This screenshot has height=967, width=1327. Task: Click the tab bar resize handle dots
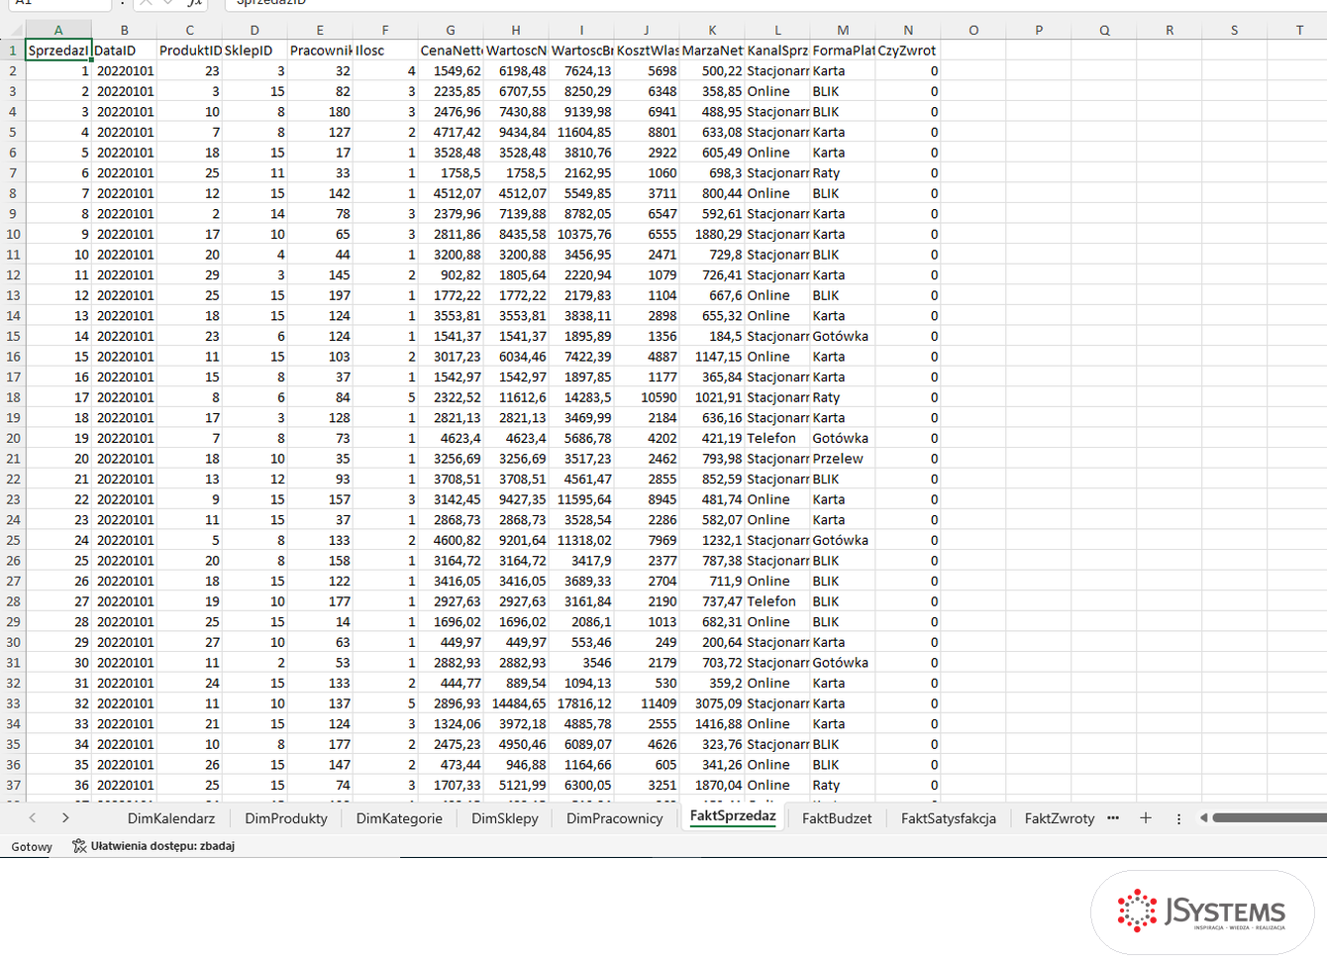(1178, 818)
